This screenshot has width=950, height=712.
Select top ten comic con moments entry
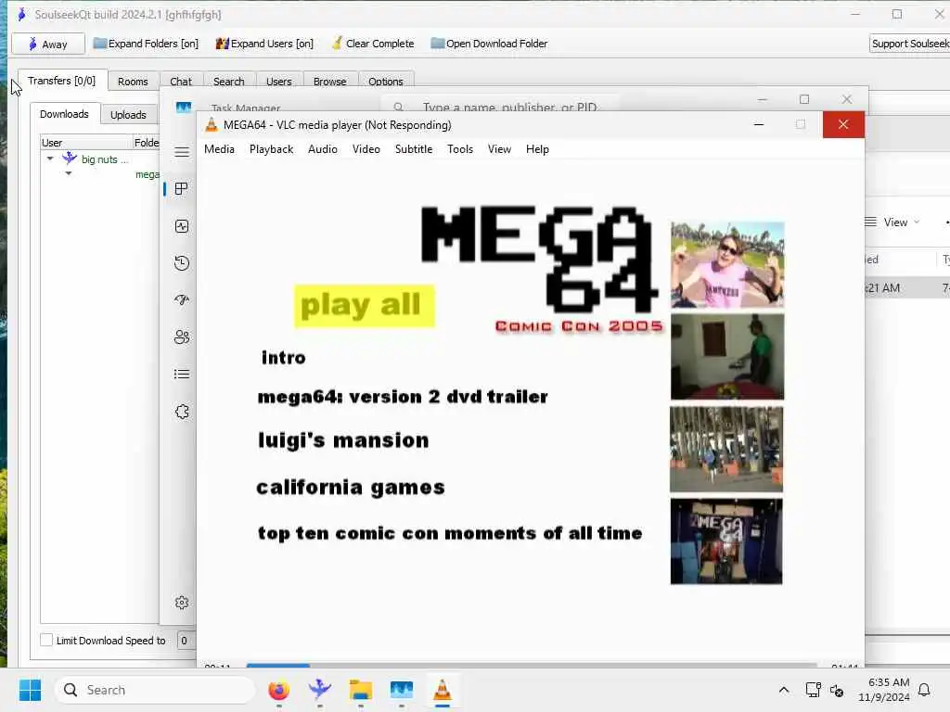click(450, 533)
